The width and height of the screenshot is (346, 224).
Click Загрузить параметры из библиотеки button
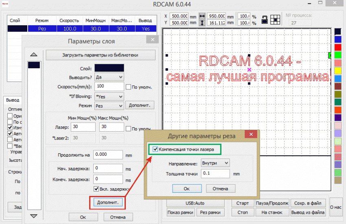pos(101,55)
